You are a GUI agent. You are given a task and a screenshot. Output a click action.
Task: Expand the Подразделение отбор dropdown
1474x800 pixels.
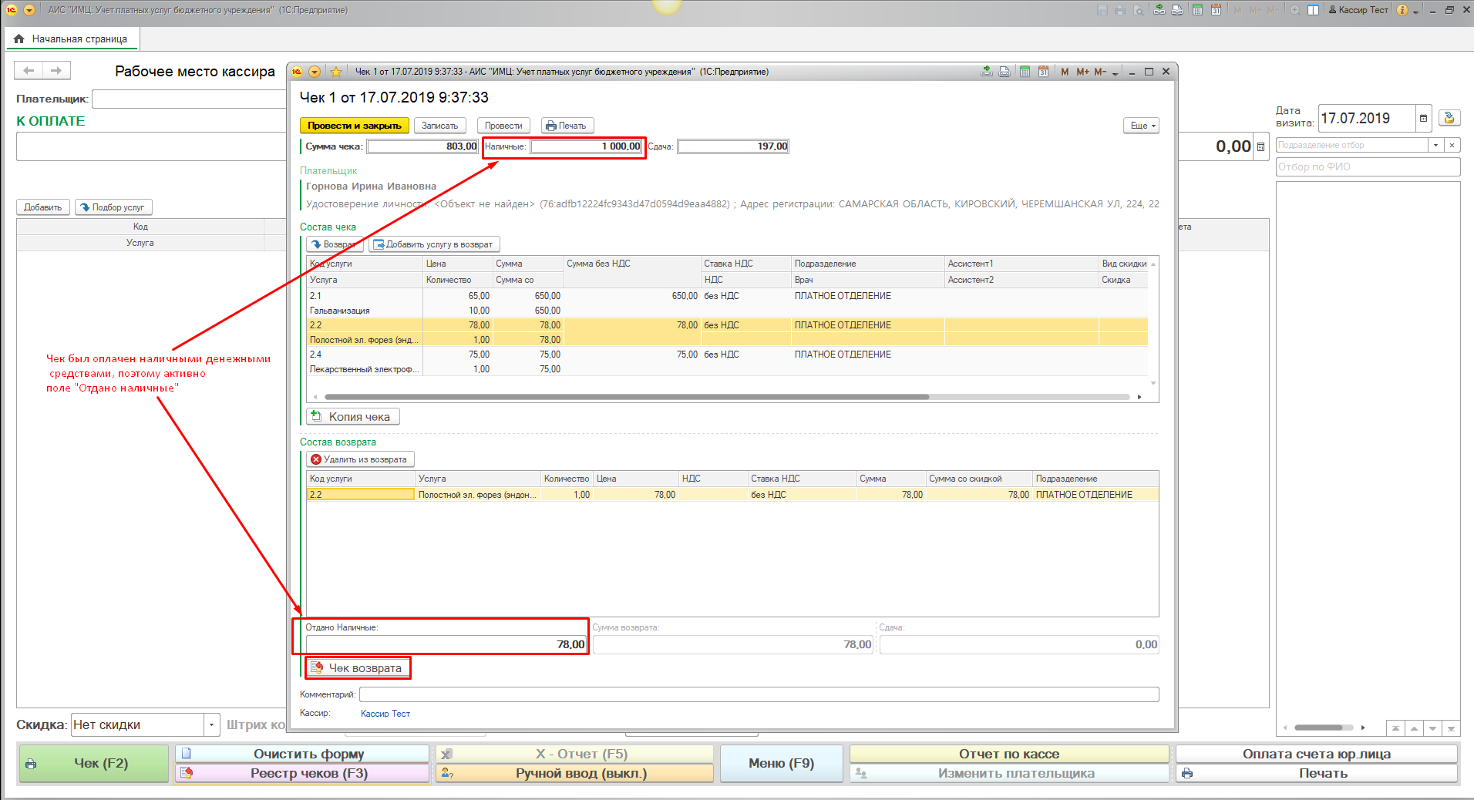tap(1435, 145)
